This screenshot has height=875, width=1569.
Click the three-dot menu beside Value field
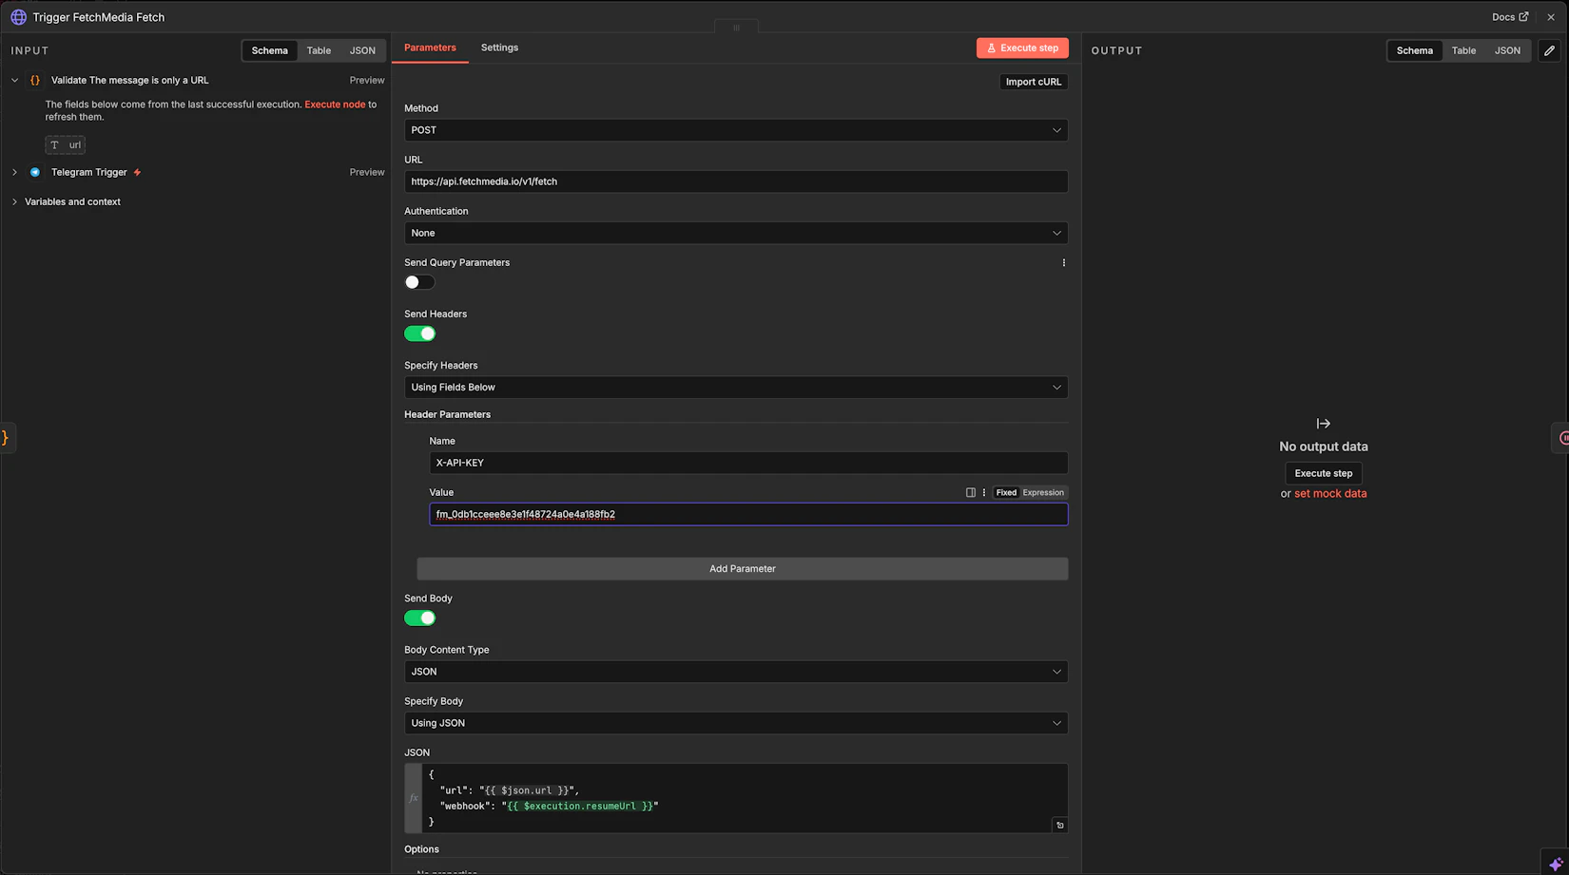[983, 492]
